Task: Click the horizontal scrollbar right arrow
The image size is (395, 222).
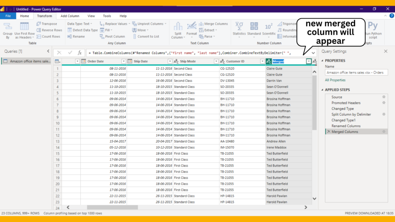Action: pos(306,207)
